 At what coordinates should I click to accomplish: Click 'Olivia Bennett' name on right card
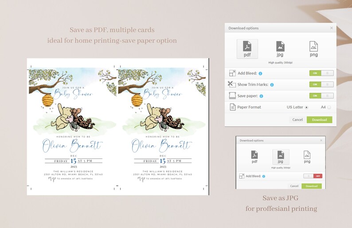click(162, 145)
